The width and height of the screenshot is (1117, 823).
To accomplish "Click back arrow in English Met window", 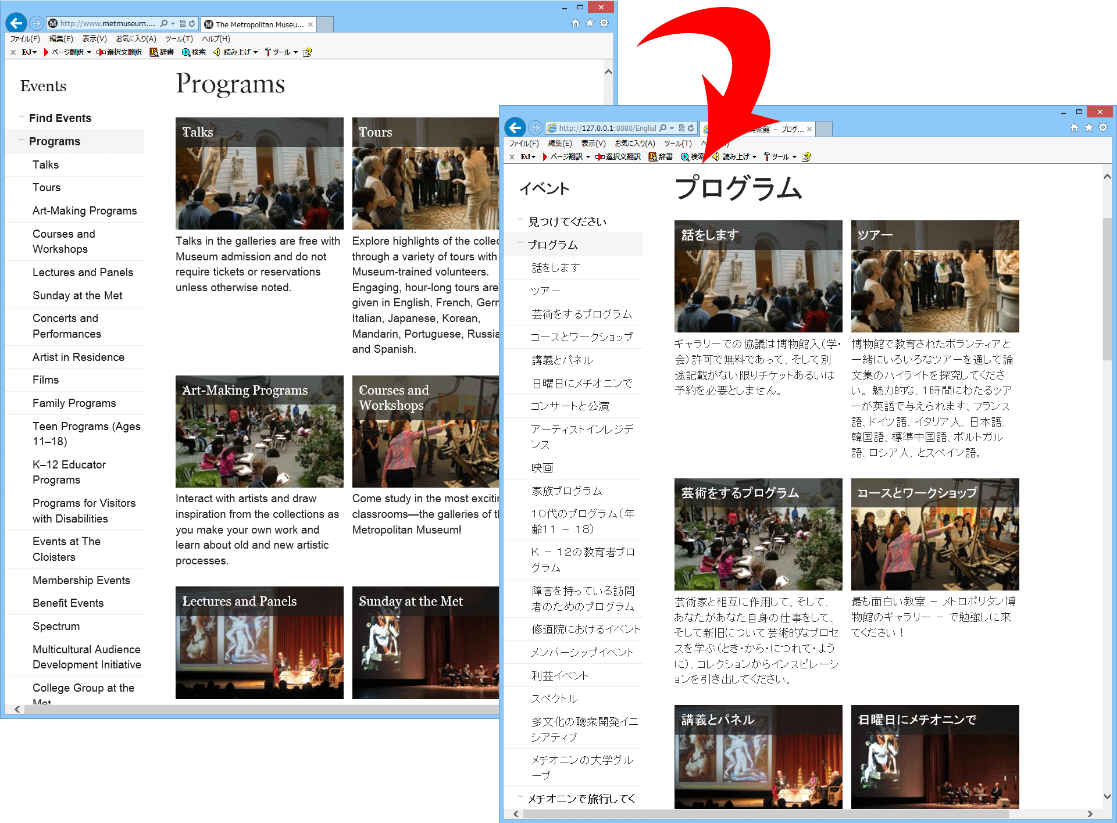I will (x=16, y=23).
